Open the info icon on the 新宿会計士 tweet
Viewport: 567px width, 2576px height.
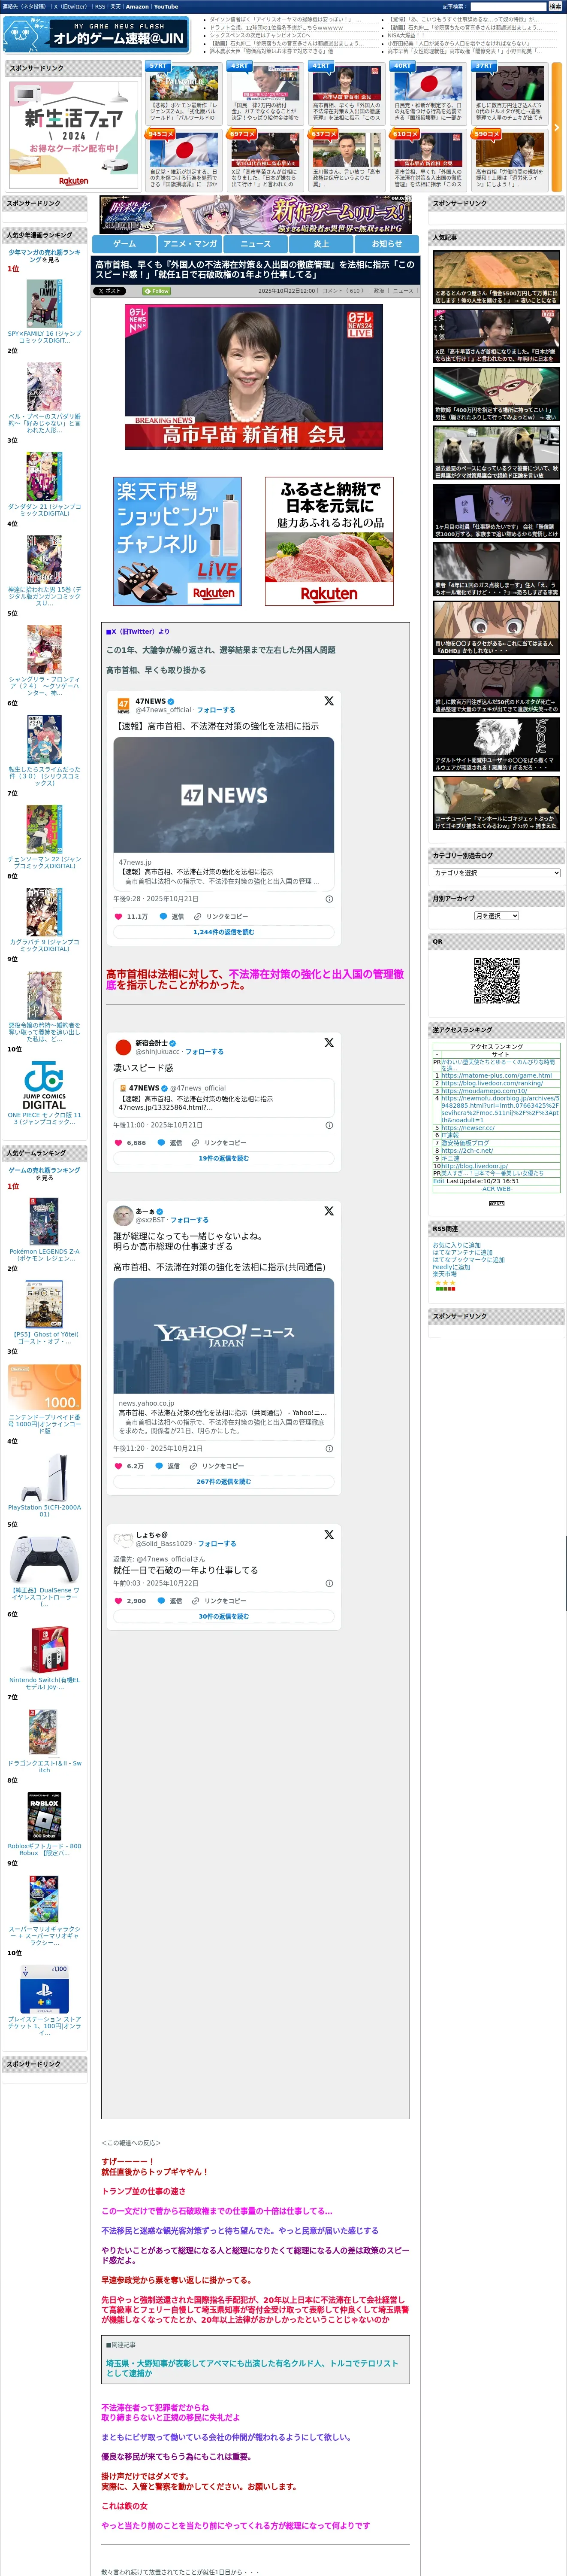[x=329, y=1125]
